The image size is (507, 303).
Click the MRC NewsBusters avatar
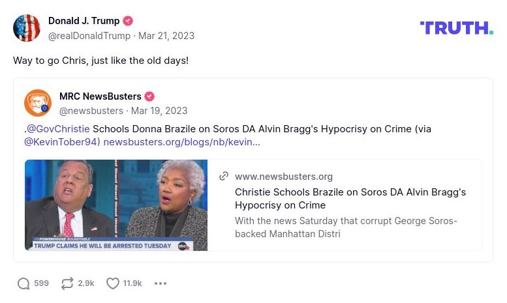[38, 103]
